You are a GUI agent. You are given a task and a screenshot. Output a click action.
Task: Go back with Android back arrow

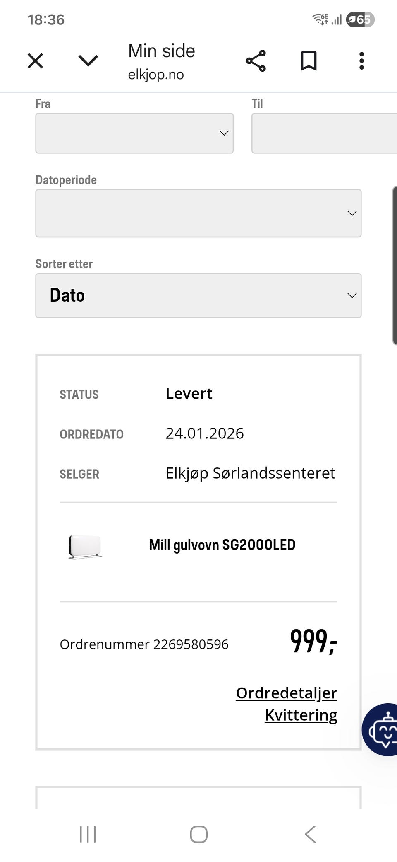tap(310, 834)
